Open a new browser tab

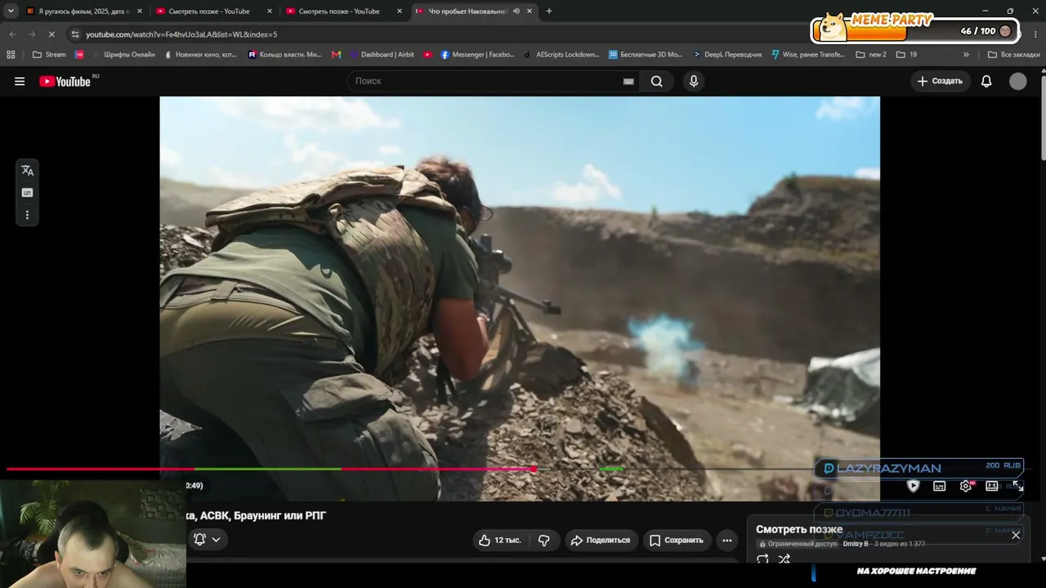click(549, 11)
